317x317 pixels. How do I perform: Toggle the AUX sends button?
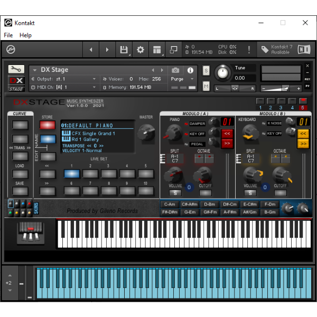pyautogui.click(x=307, y=79)
